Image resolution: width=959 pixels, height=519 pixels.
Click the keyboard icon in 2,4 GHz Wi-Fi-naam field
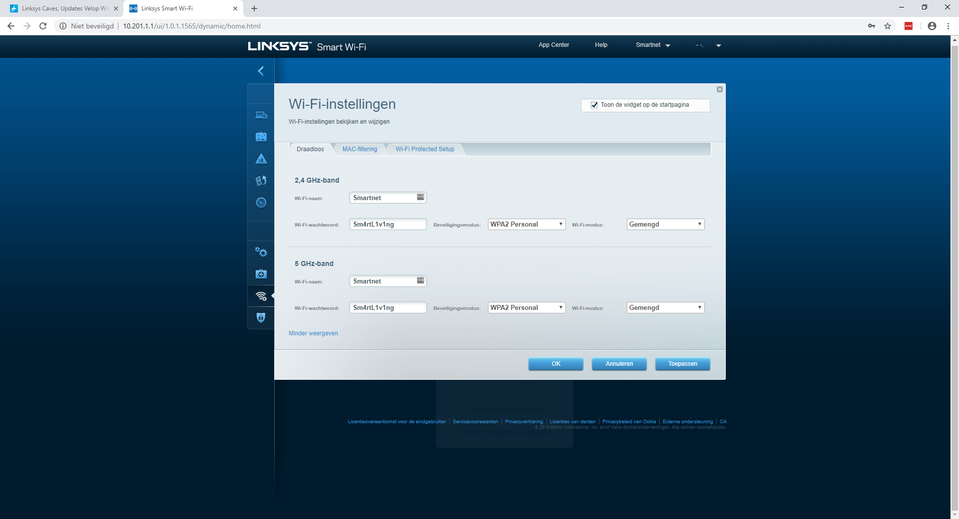pos(421,197)
